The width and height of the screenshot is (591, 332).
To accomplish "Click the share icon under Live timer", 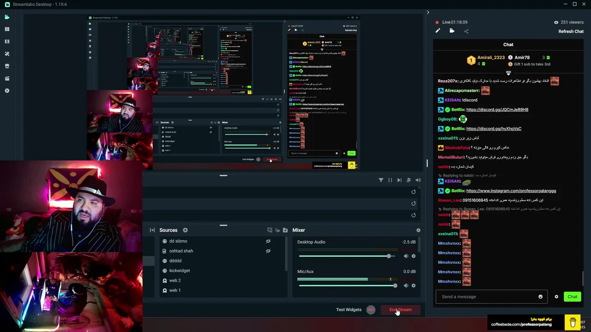I will pyautogui.click(x=466, y=31).
